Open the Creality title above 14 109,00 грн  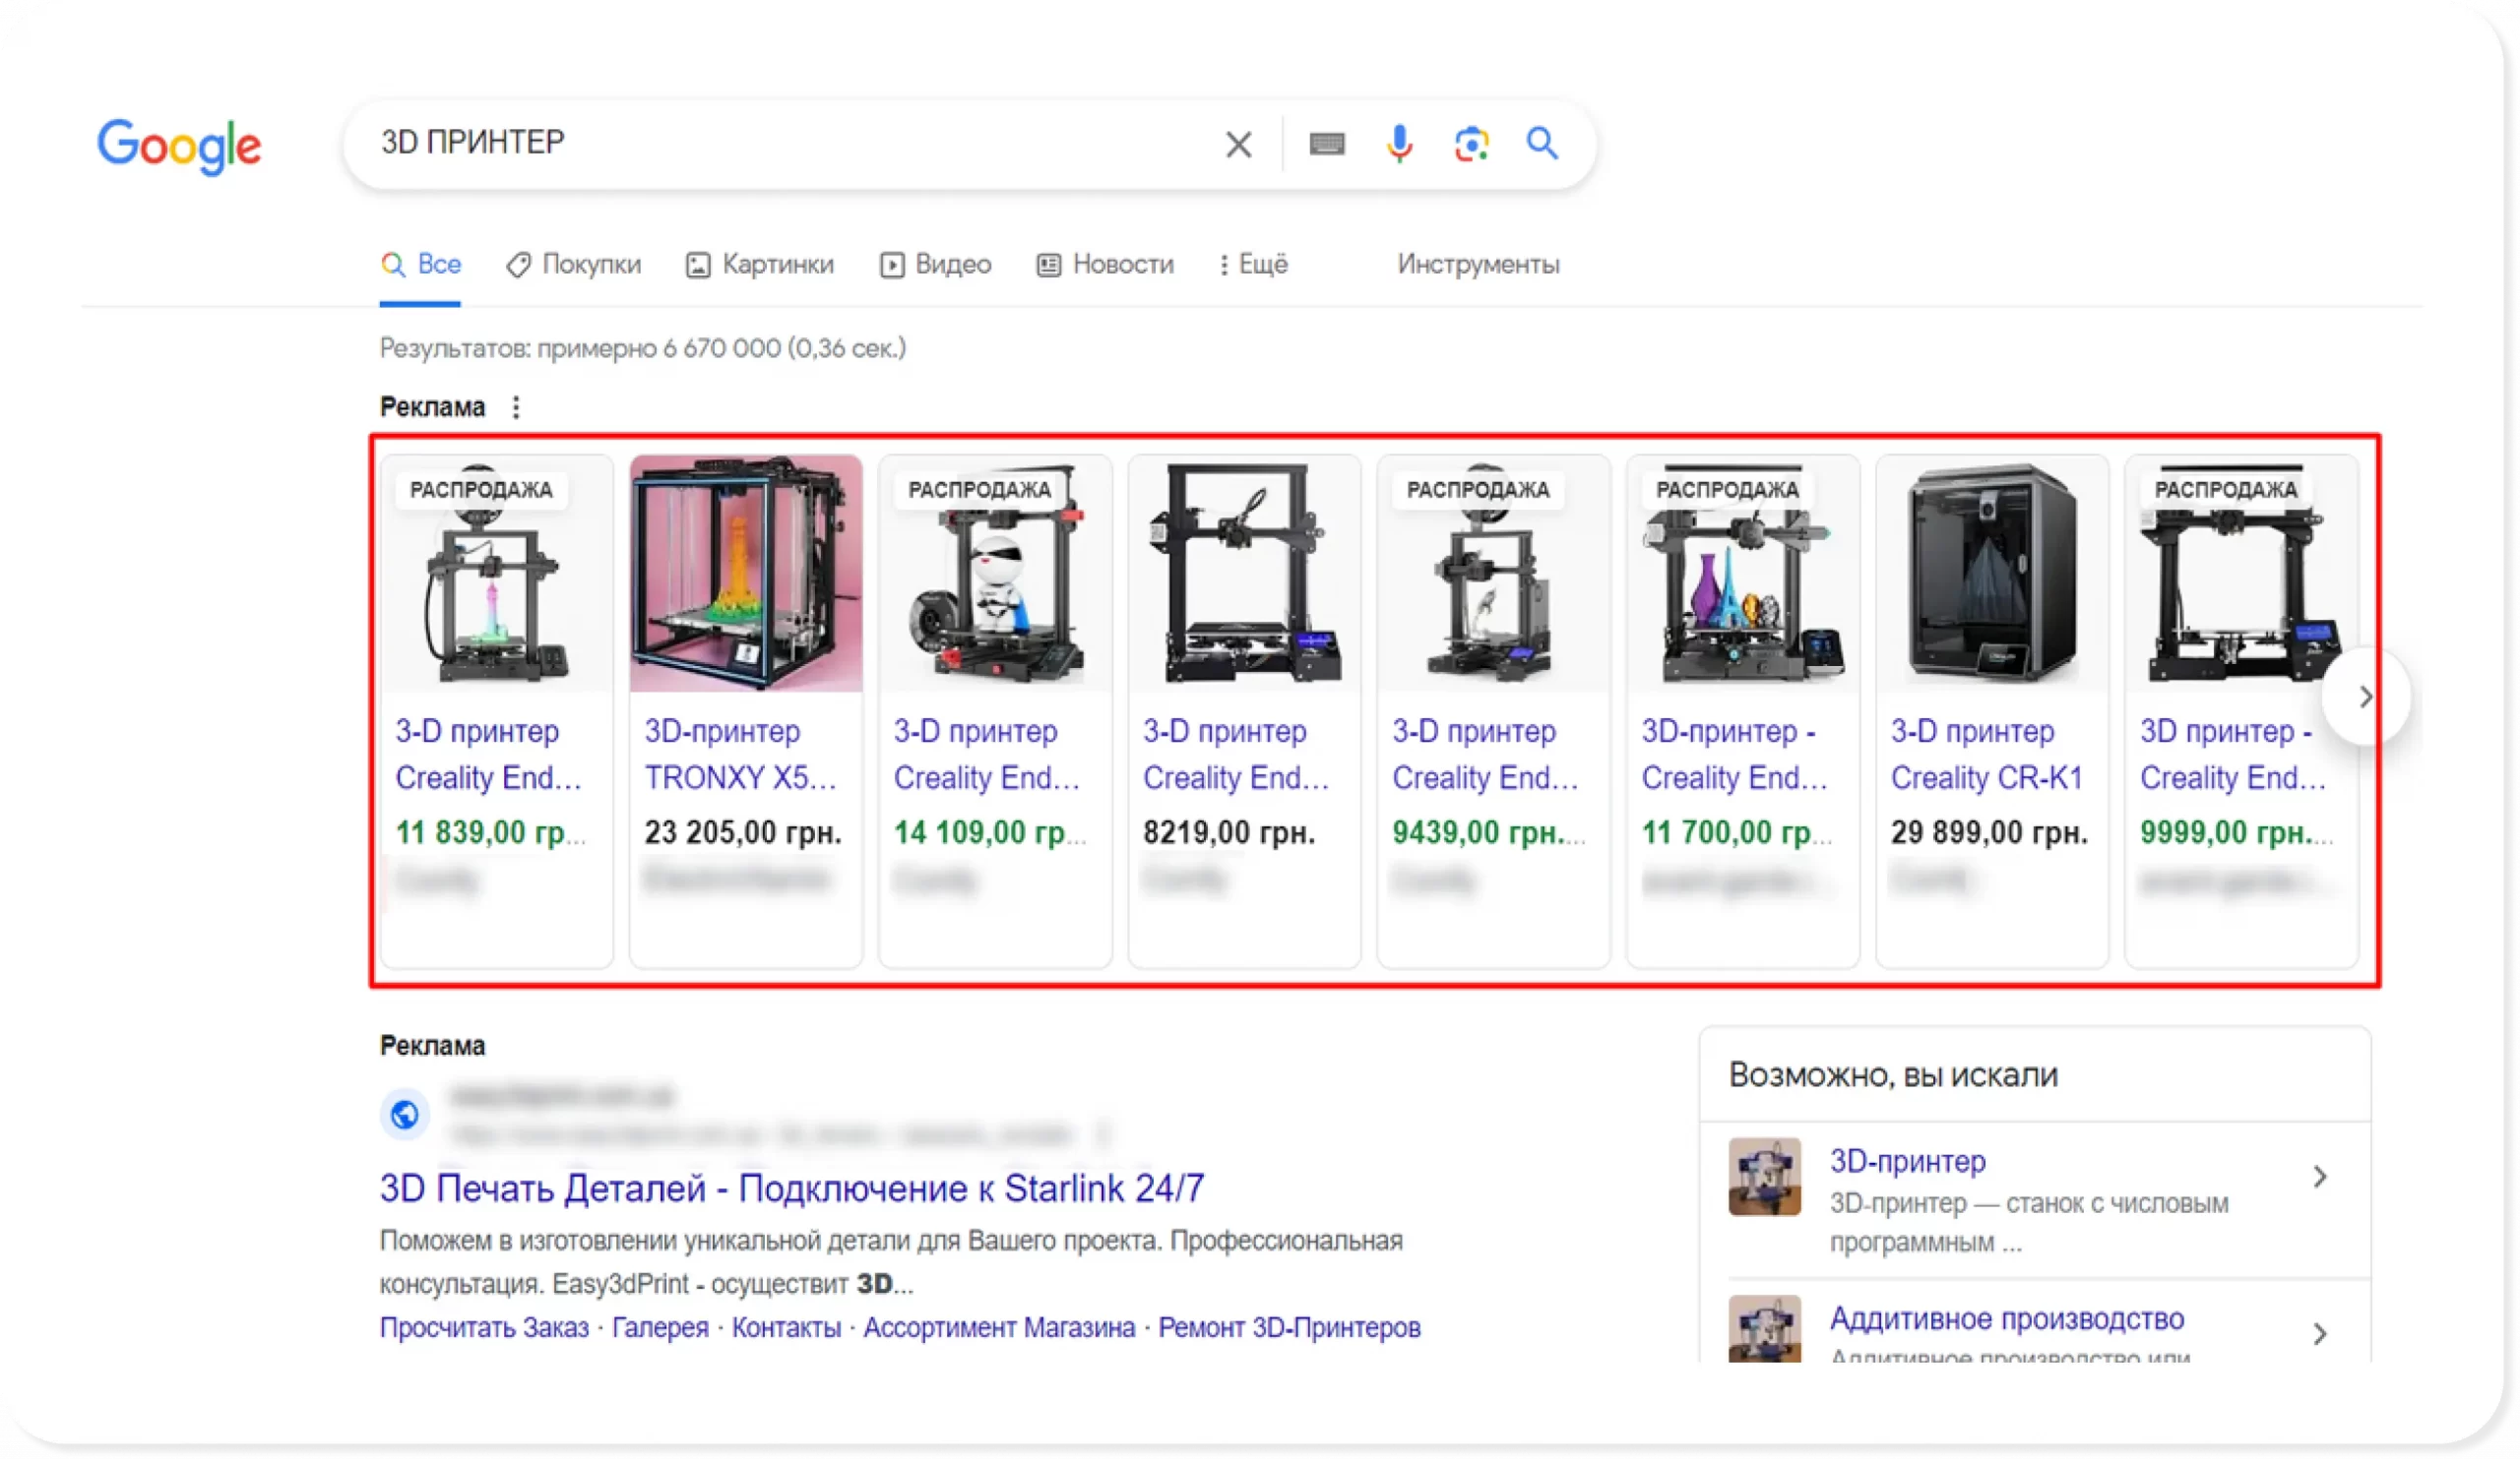pos(987,755)
